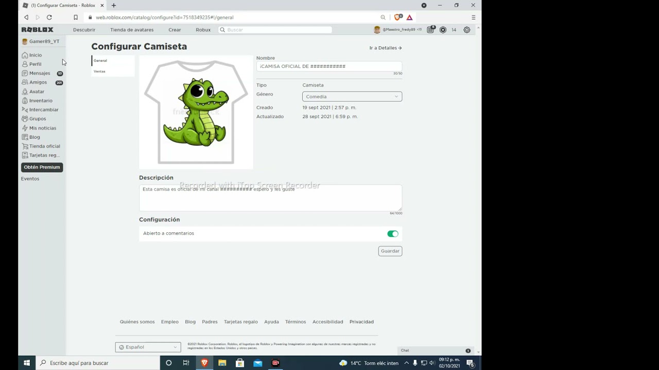The height and width of the screenshot is (370, 659).
Task: Open the tab search dropdown in title bar
Action: [424, 5]
